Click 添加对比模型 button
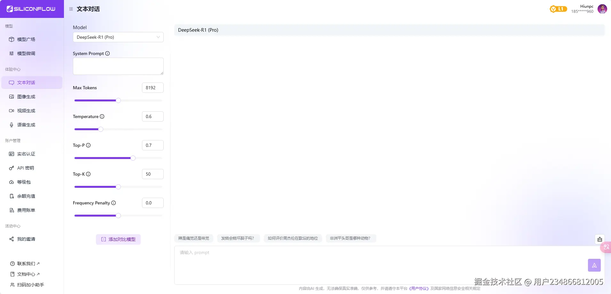Image resolution: width=611 pixels, height=294 pixels. pyautogui.click(x=118, y=239)
